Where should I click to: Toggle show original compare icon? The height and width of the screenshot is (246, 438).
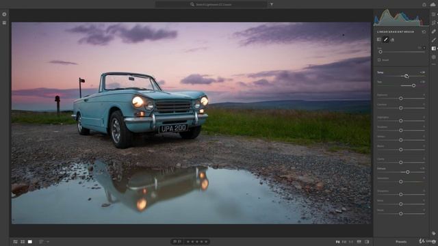[359, 242]
